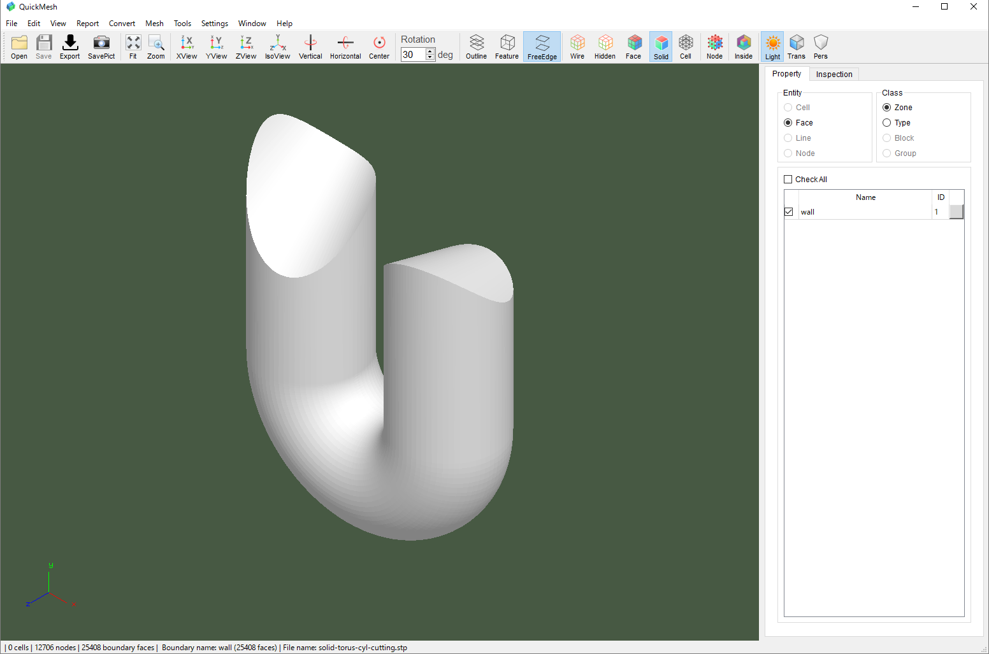This screenshot has height=654, width=989.
Task: Open the Settings menu
Action: (x=215, y=24)
